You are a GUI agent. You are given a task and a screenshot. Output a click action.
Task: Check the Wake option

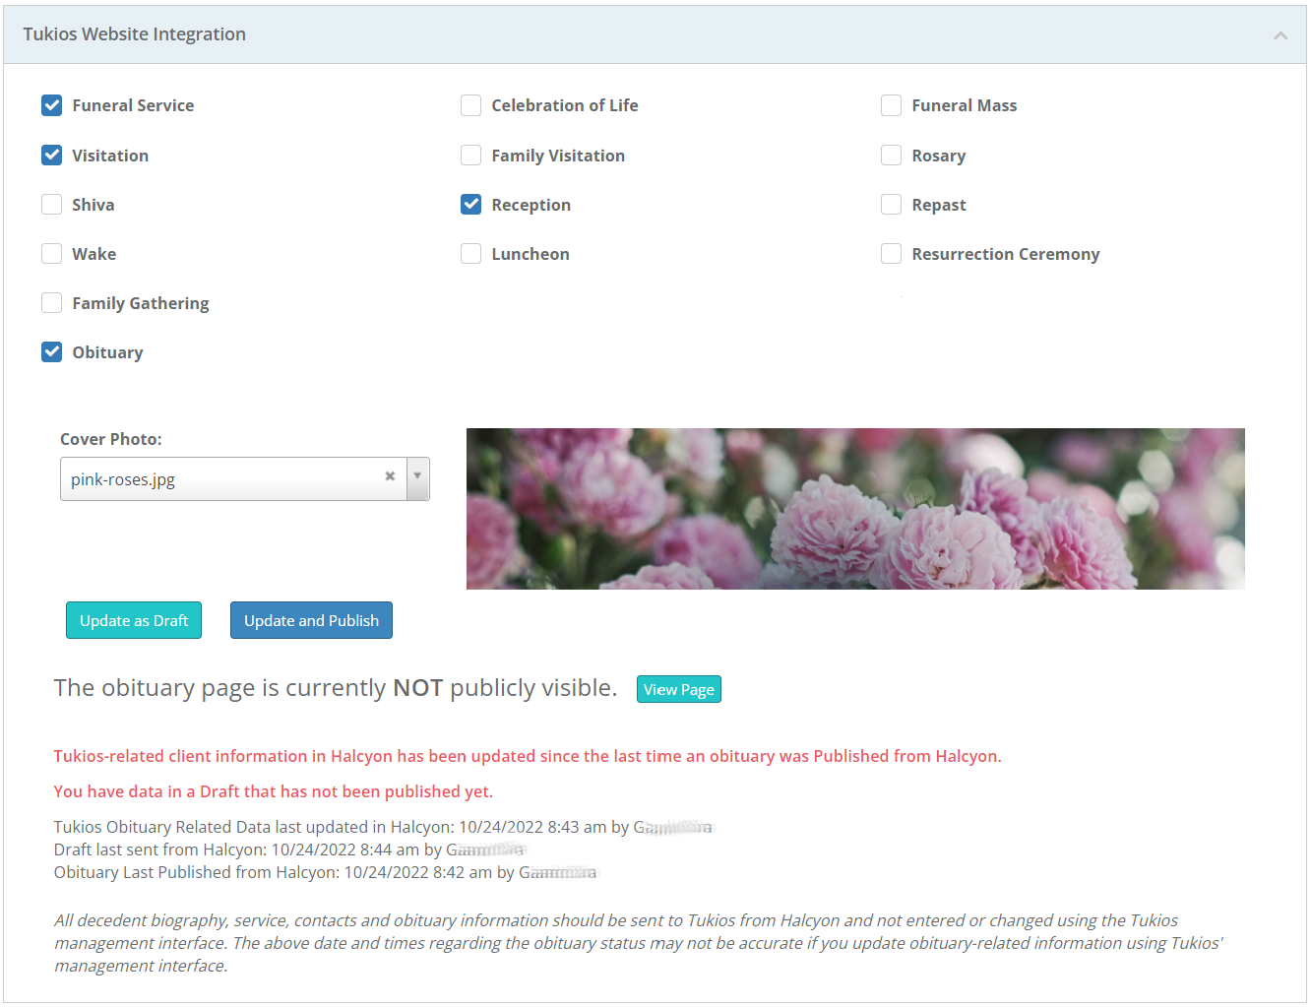[x=52, y=254]
